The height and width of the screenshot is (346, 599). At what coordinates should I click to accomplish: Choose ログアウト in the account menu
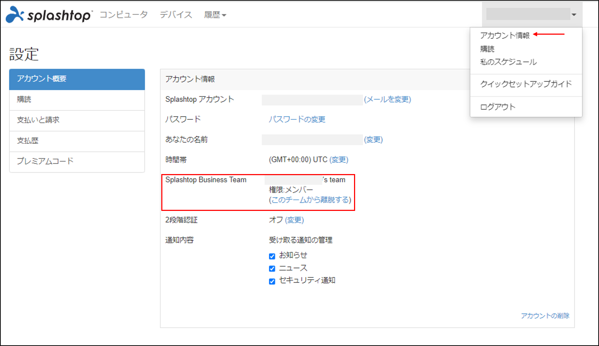(497, 107)
